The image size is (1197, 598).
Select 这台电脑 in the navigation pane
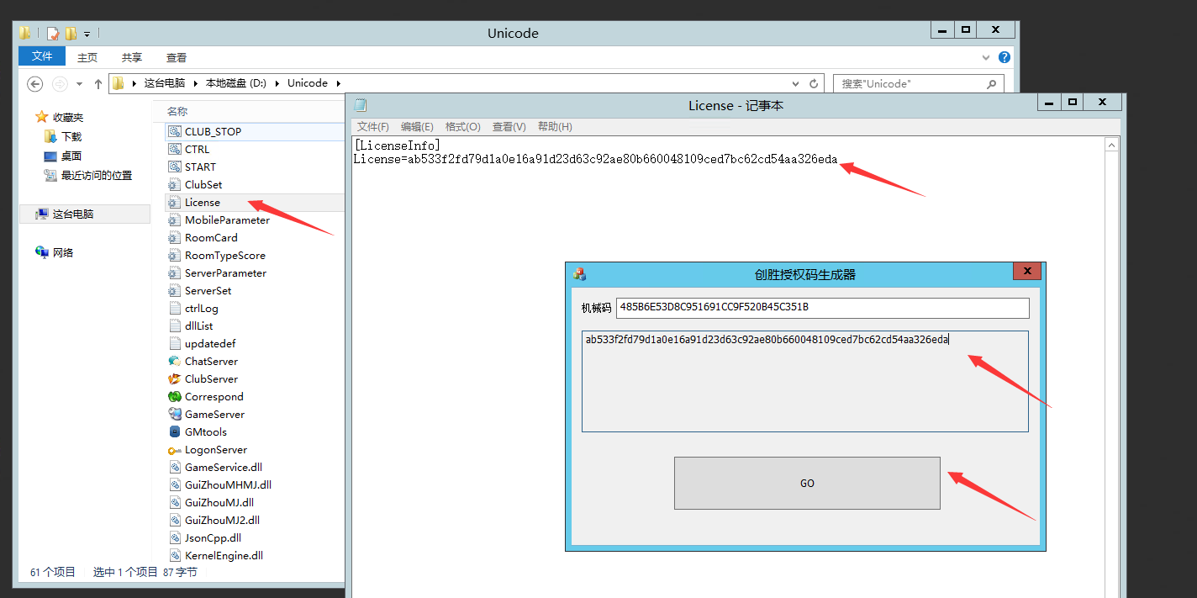click(x=73, y=214)
